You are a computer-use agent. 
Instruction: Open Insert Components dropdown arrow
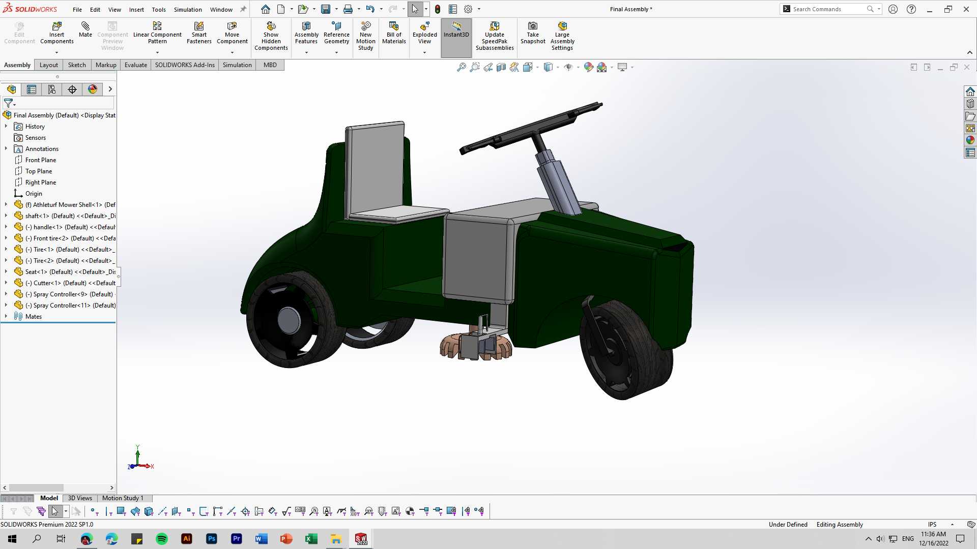[x=56, y=52]
